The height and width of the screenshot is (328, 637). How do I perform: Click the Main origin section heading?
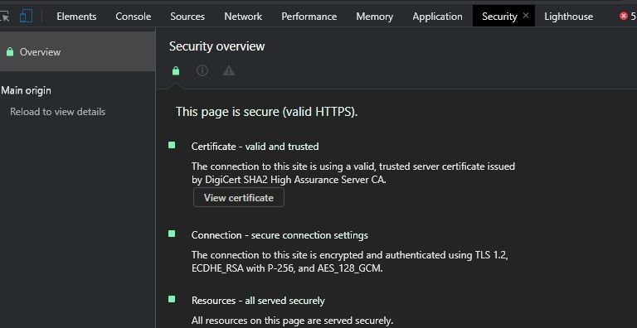point(26,90)
